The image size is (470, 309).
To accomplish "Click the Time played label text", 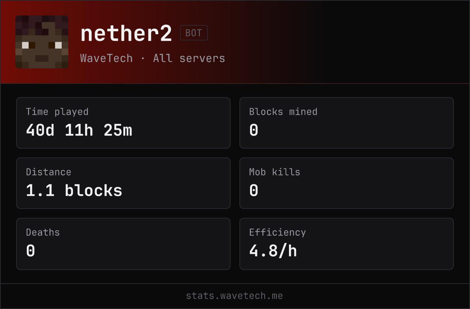I will 57,112.
